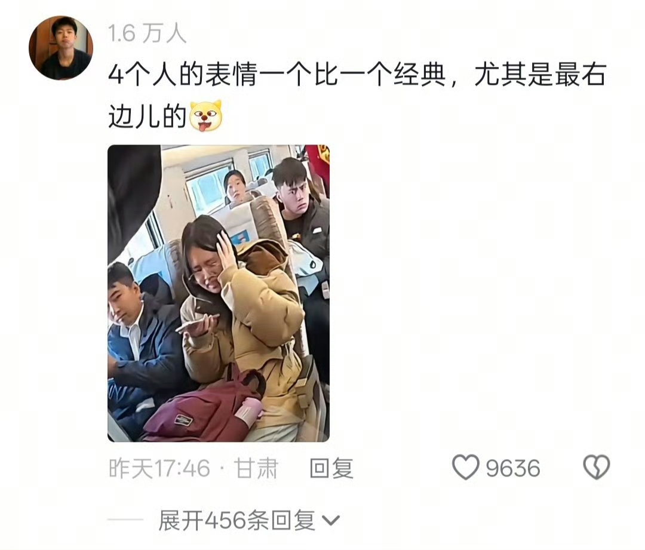Viewport: 645px width, 550px height.
Task: Dislike the comment with broken heart icon
Action: pyautogui.click(x=597, y=468)
